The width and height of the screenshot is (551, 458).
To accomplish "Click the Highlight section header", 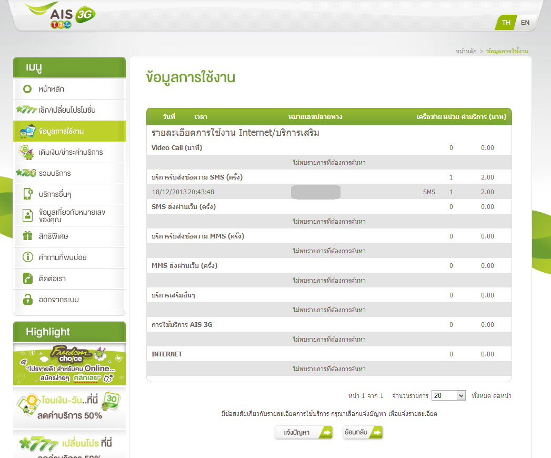I will 69,332.
